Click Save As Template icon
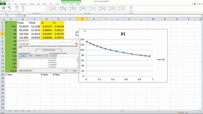 pyautogui.click(x=9, y=9)
